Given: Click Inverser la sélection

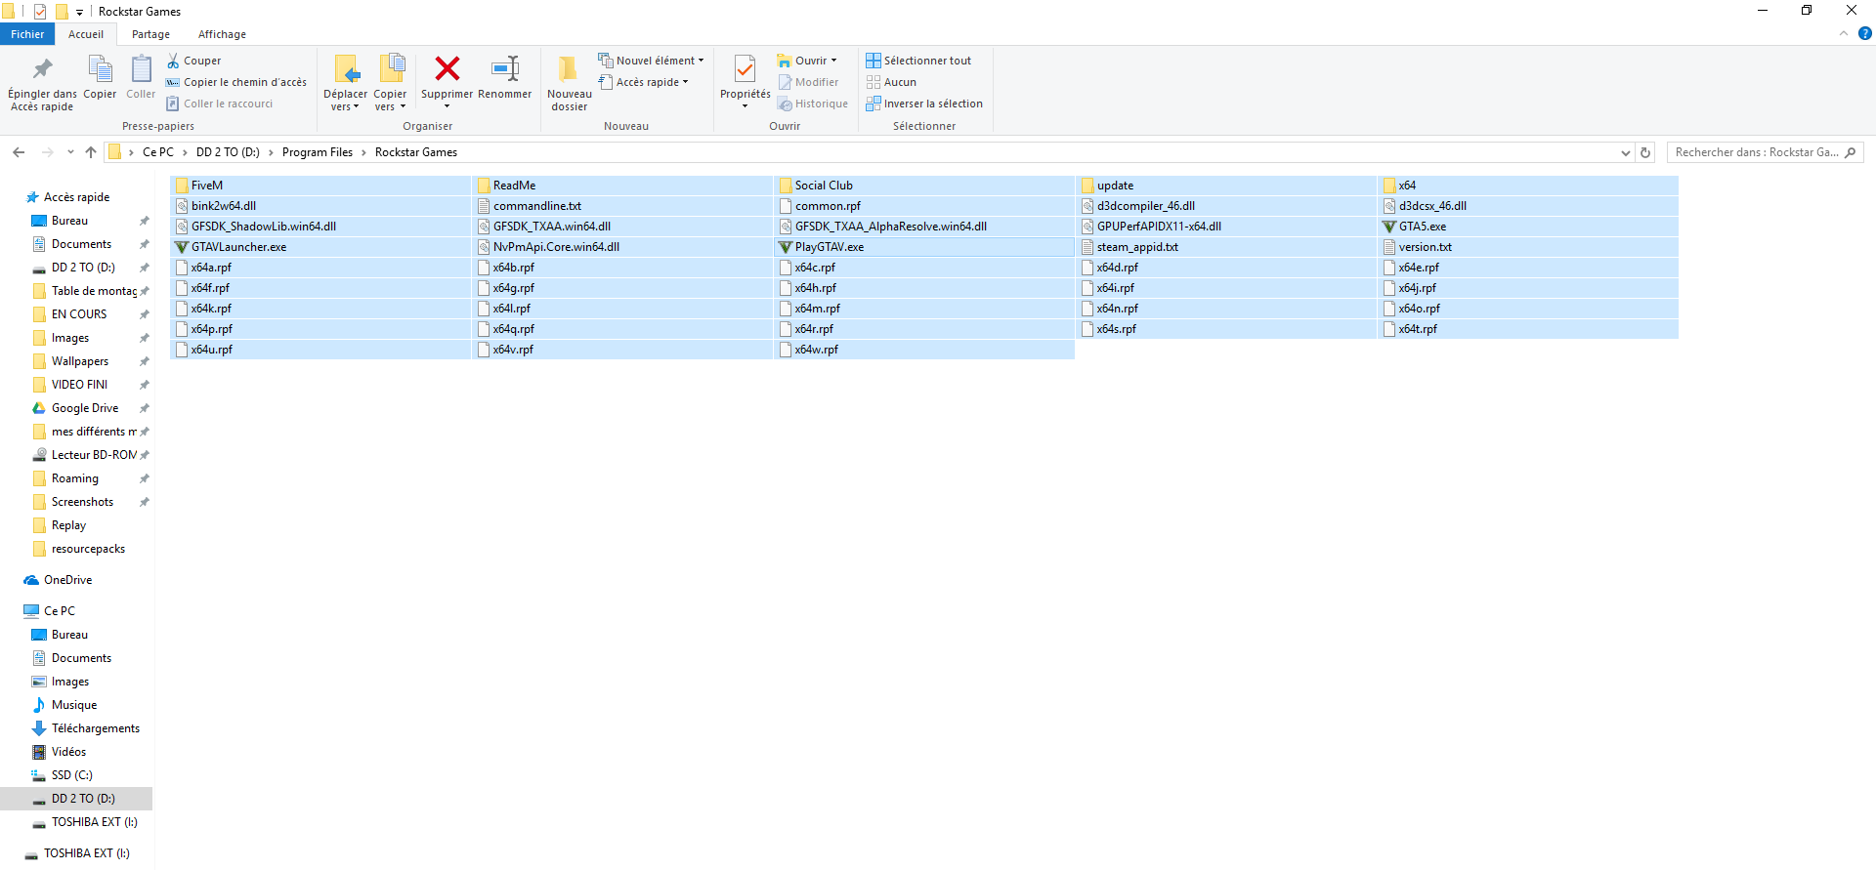Looking at the screenshot, I should [924, 104].
